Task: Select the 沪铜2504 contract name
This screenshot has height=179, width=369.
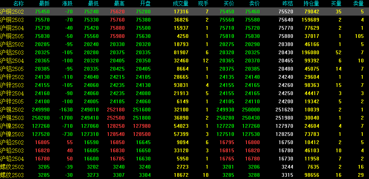Action: (x=12, y=28)
